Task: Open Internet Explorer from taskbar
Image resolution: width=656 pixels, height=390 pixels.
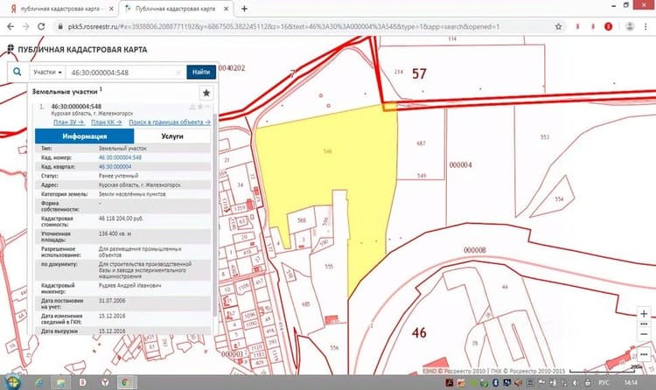Action: [38, 382]
